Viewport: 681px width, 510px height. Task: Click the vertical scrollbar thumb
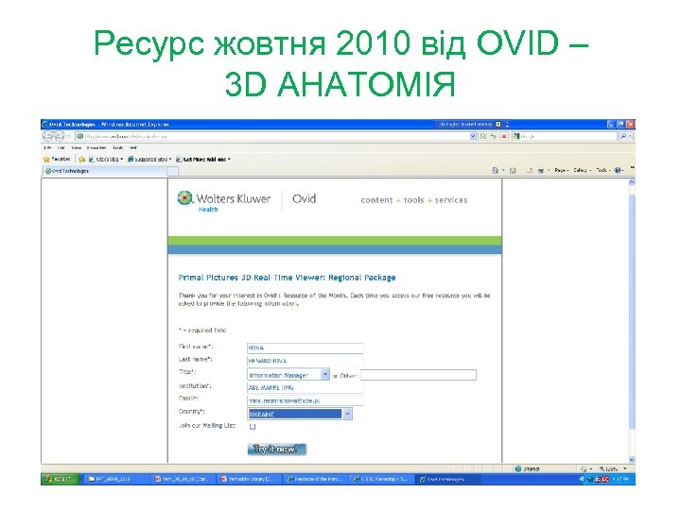[x=632, y=313]
